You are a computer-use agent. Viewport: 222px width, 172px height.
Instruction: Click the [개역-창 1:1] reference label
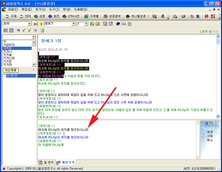click(209, 31)
